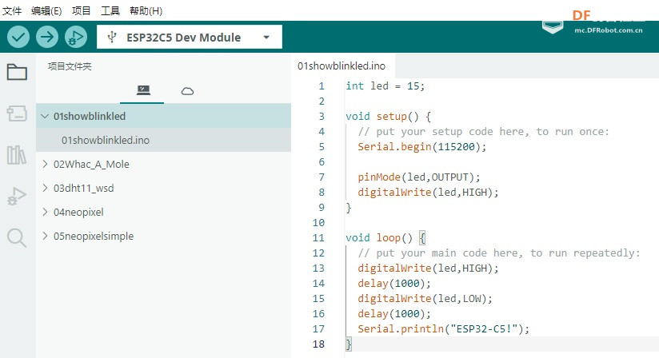Expand the 03dht11_wsd folder
The image size is (659, 358).
pos(45,189)
